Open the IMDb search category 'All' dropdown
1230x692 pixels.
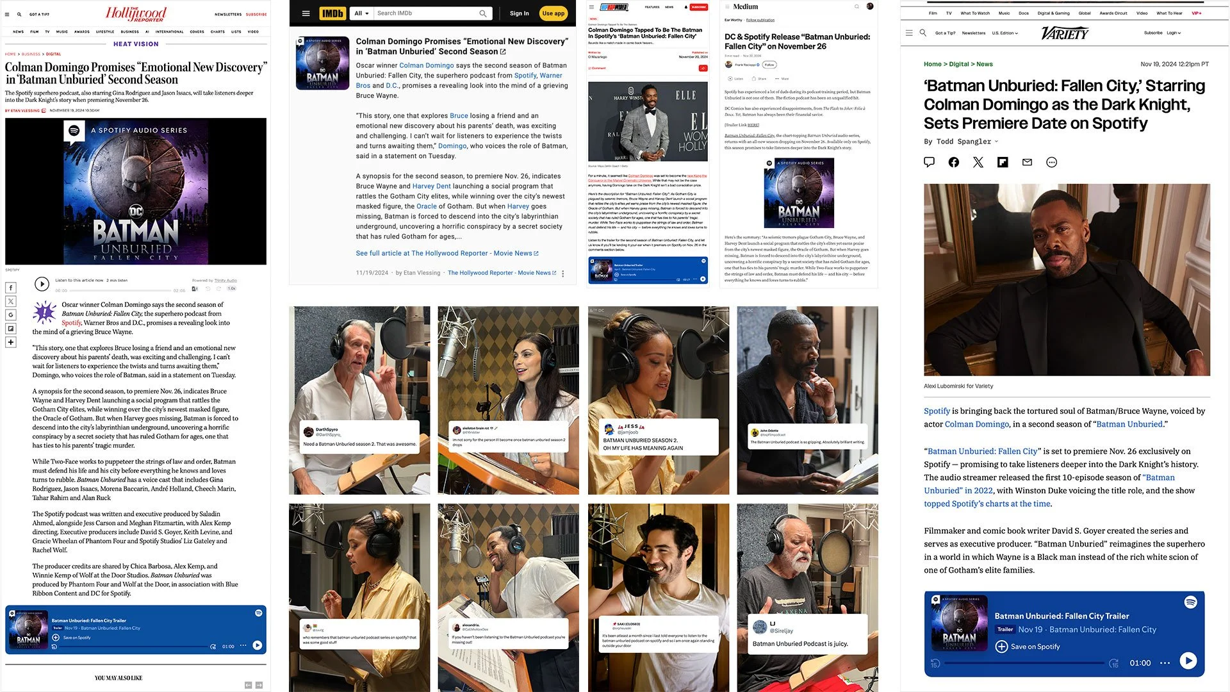361,13
